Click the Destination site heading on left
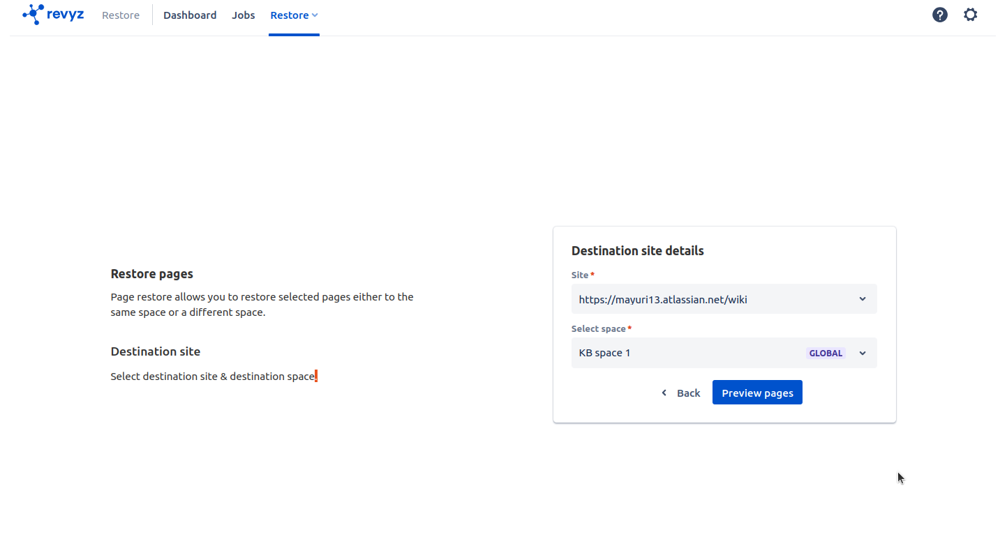This screenshot has width=1007, height=539. (x=155, y=351)
